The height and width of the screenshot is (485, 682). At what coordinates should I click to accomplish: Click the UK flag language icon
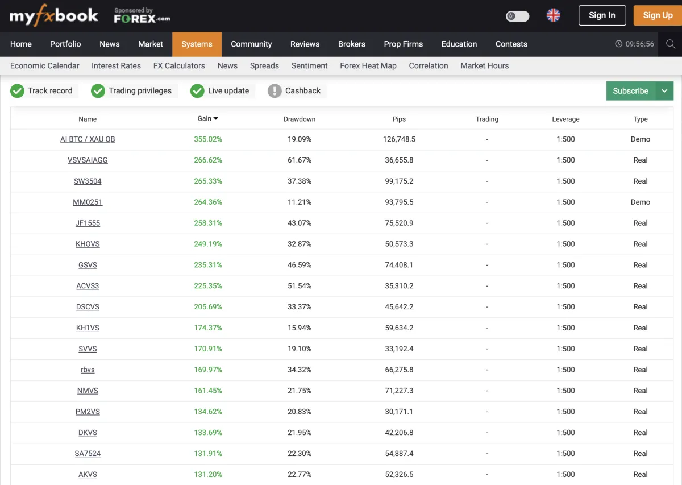553,15
